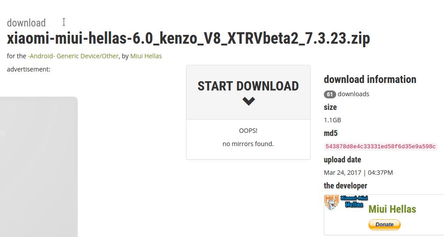Click the yellow Donate button
The height and width of the screenshot is (237, 444).
pyautogui.click(x=384, y=225)
